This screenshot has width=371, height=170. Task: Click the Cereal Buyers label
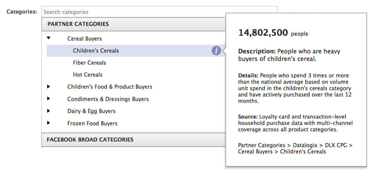(x=84, y=39)
